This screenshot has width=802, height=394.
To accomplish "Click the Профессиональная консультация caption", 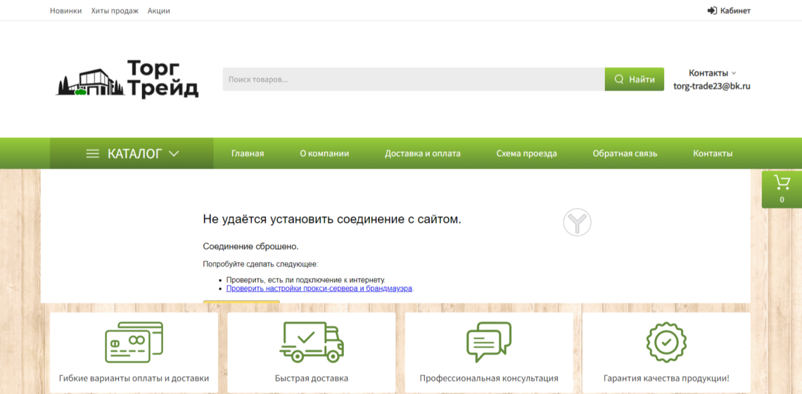I will coord(489,379).
